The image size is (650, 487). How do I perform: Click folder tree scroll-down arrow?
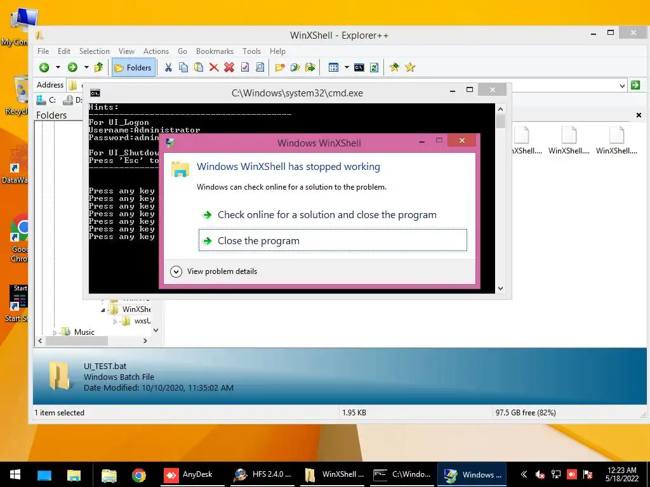(x=156, y=330)
